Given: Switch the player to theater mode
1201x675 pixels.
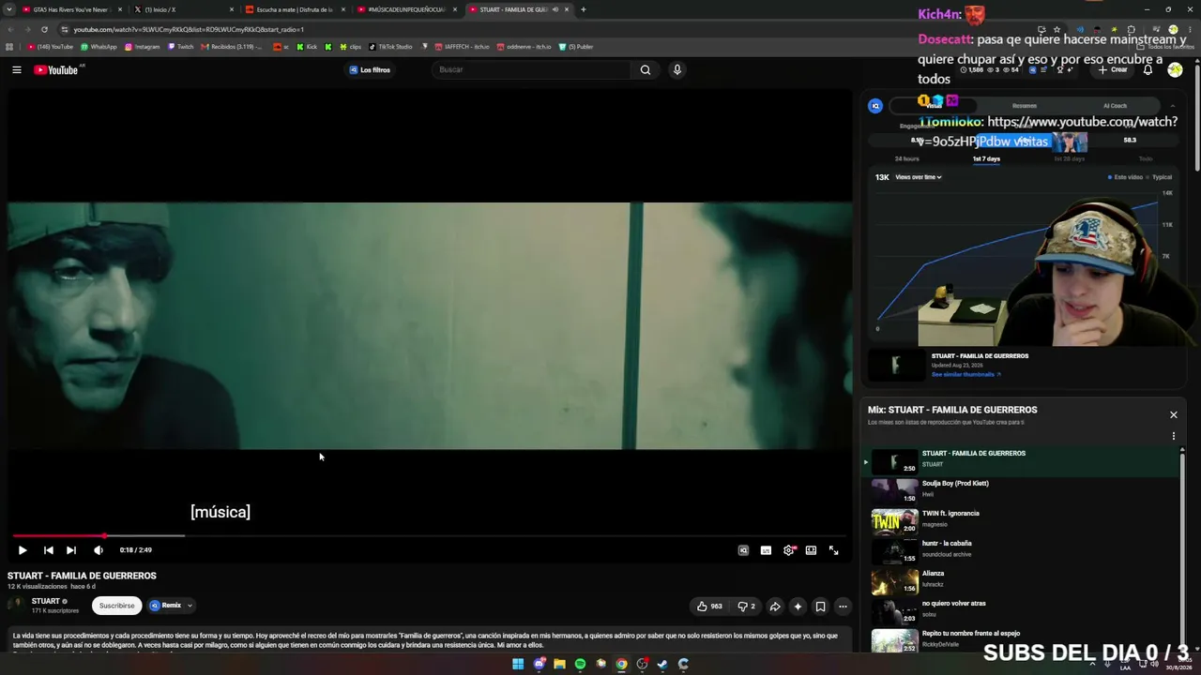Looking at the screenshot, I should (x=811, y=550).
